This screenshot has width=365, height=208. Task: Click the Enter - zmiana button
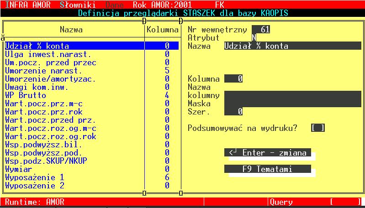coord(267,153)
